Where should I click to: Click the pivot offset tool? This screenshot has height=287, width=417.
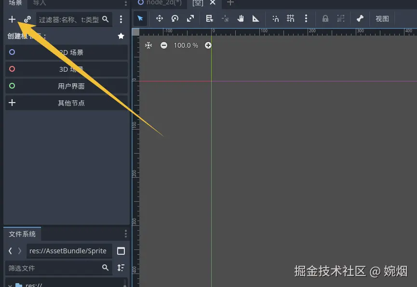click(225, 19)
